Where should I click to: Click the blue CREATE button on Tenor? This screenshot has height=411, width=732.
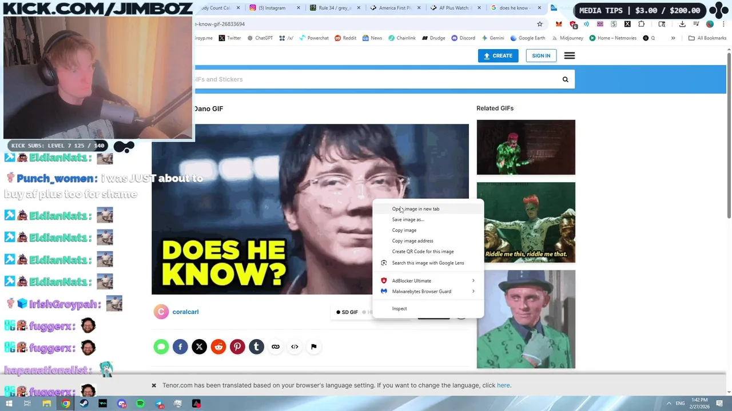tap(498, 56)
